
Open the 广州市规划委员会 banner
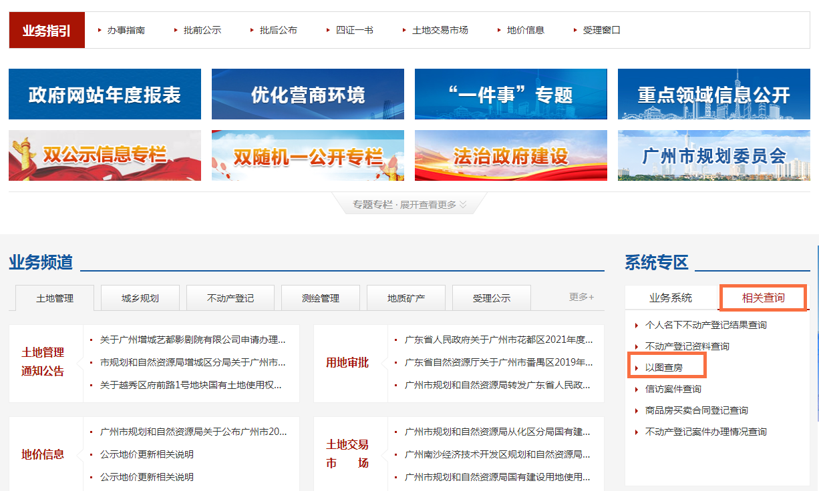point(713,155)
